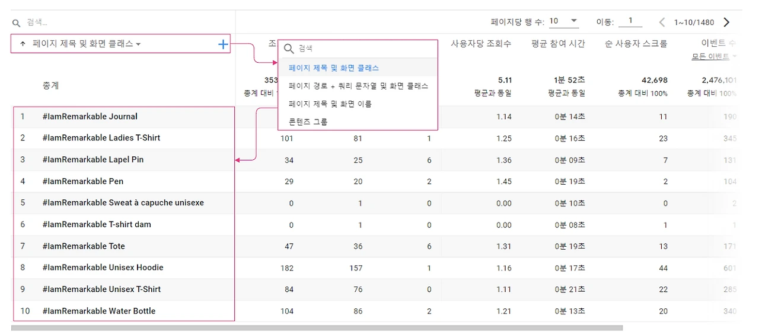Screen dimensions: 759x335
Task: Click the horizontal scrollbar under the table
Action: [x=317, y=328]
